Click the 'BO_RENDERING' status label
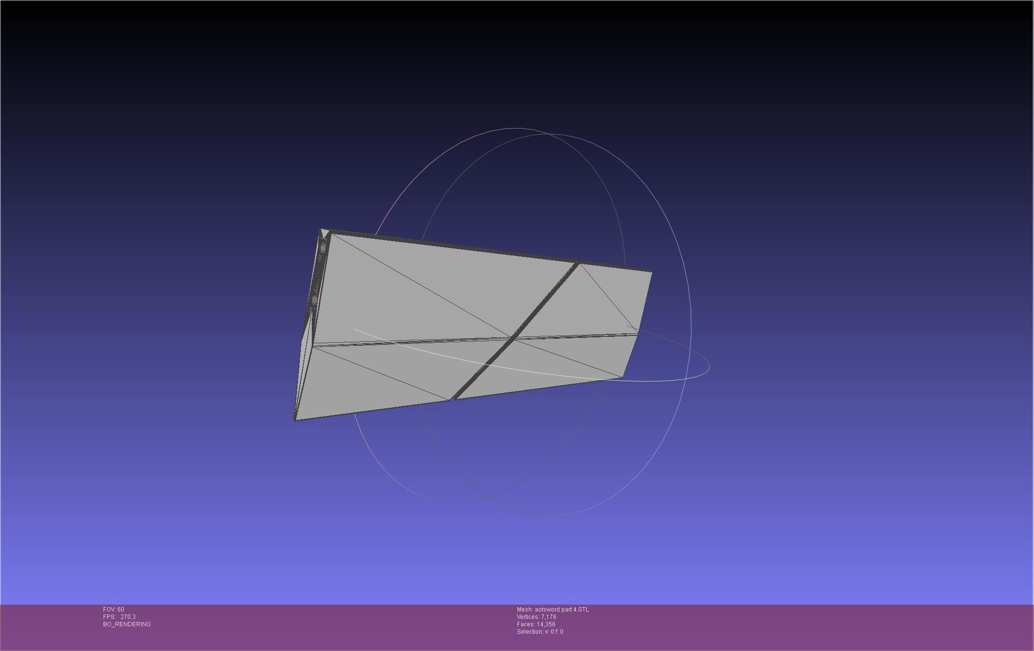Screen dimensions: 1034x651 [127, 624]
